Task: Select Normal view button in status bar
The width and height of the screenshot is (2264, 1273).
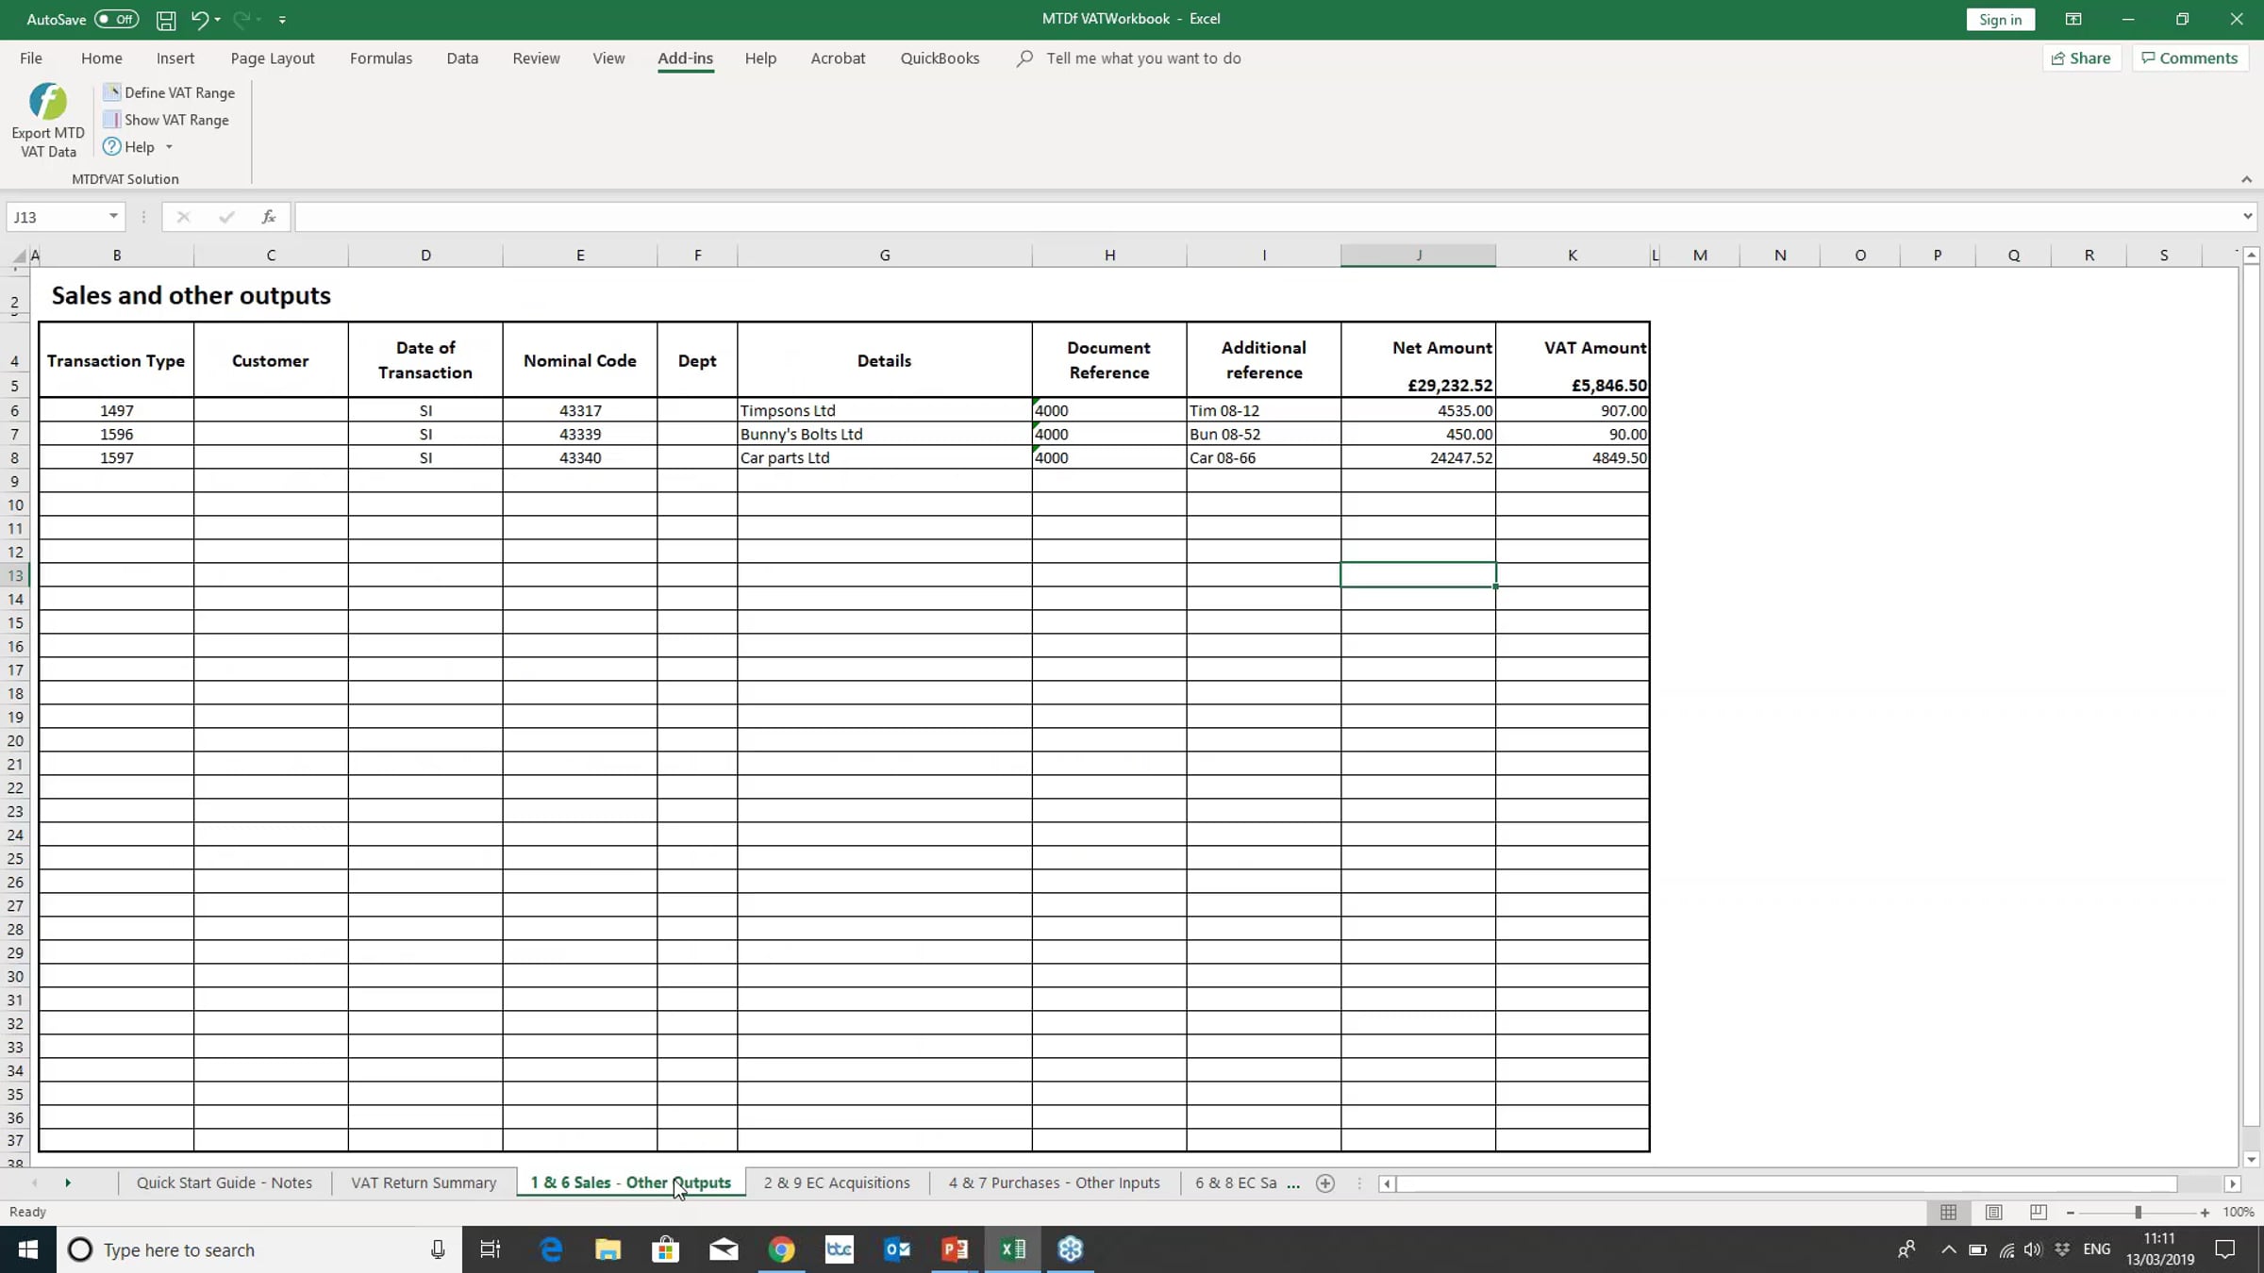Action: tap(1948, 1213)
